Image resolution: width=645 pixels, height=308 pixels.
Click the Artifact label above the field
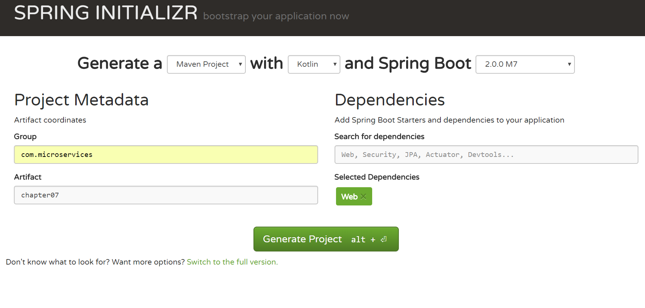pos(28,177)
